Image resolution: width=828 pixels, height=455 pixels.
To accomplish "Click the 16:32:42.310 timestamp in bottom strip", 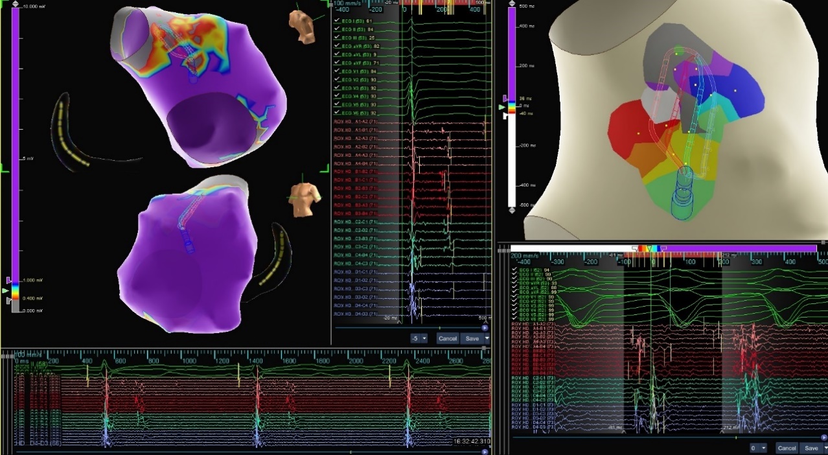I will 472,441.
